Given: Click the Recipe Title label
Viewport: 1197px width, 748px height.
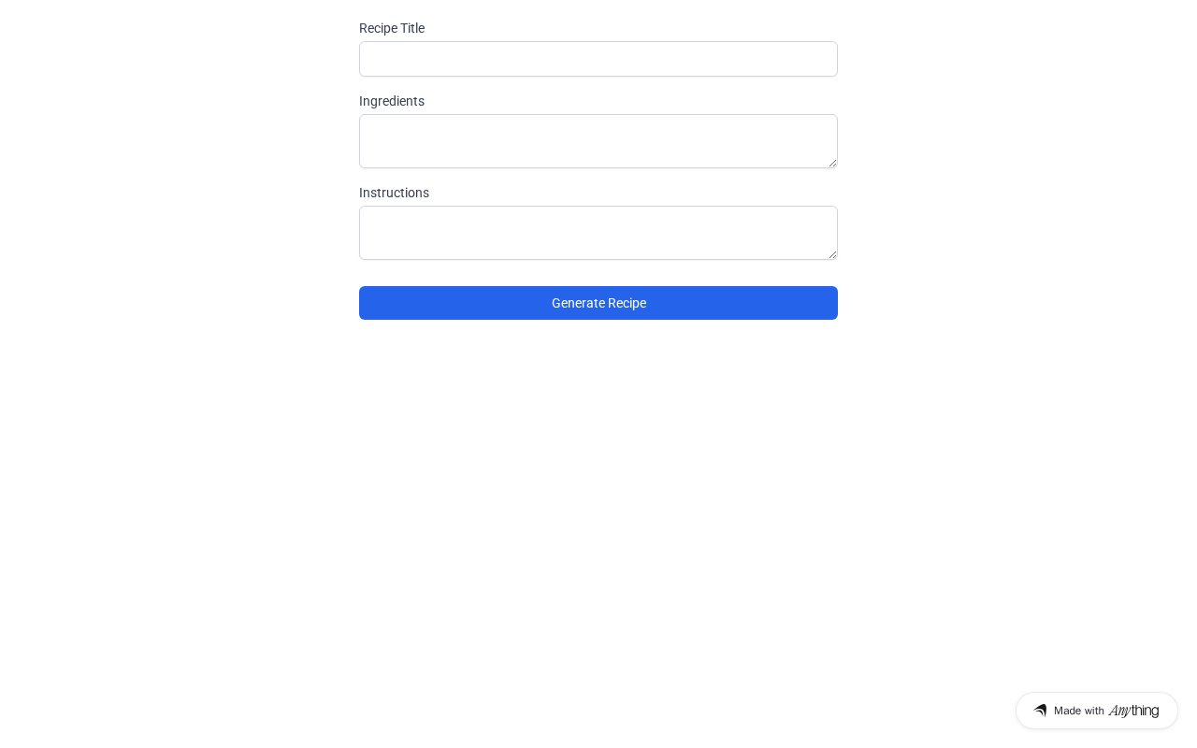Looking at the screenshot, I should [392, 28].
